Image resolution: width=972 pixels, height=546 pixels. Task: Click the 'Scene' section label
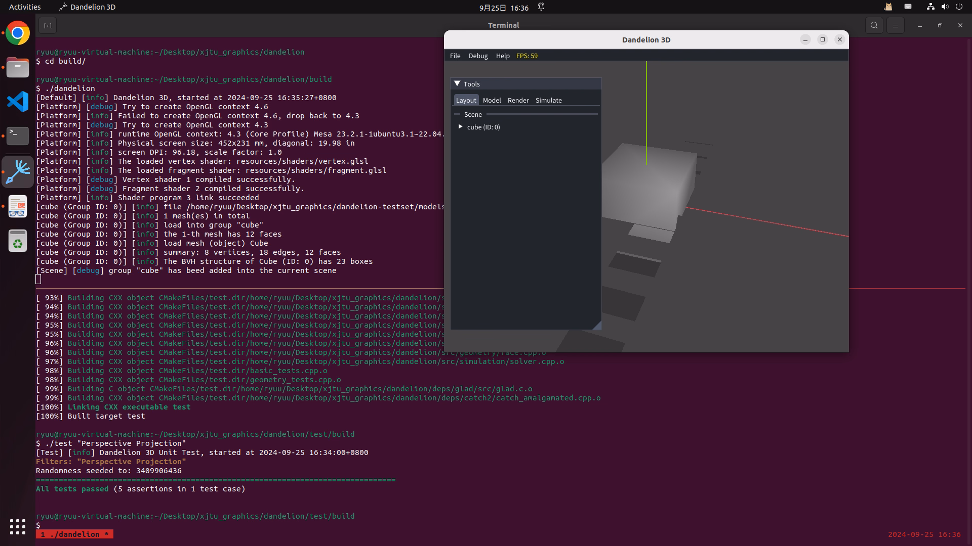(473, 114)
